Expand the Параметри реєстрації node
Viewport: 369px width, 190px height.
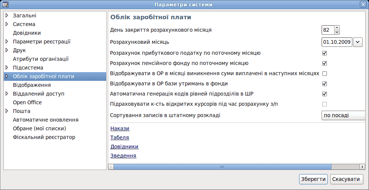7,42
